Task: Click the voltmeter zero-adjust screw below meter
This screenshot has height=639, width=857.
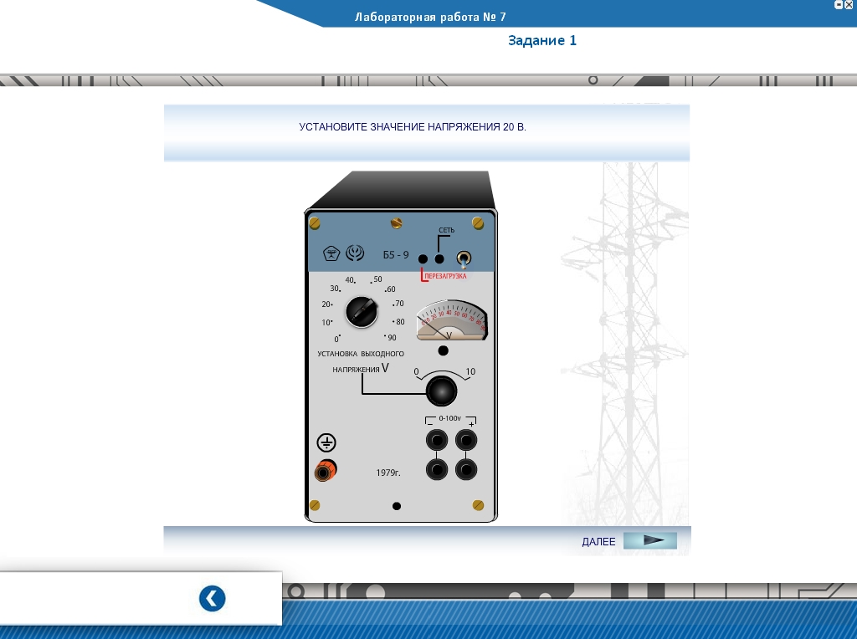Action: 445,350
